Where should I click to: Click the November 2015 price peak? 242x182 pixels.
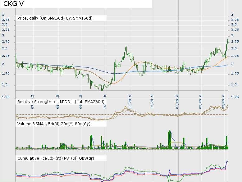[x=126, y=48]
